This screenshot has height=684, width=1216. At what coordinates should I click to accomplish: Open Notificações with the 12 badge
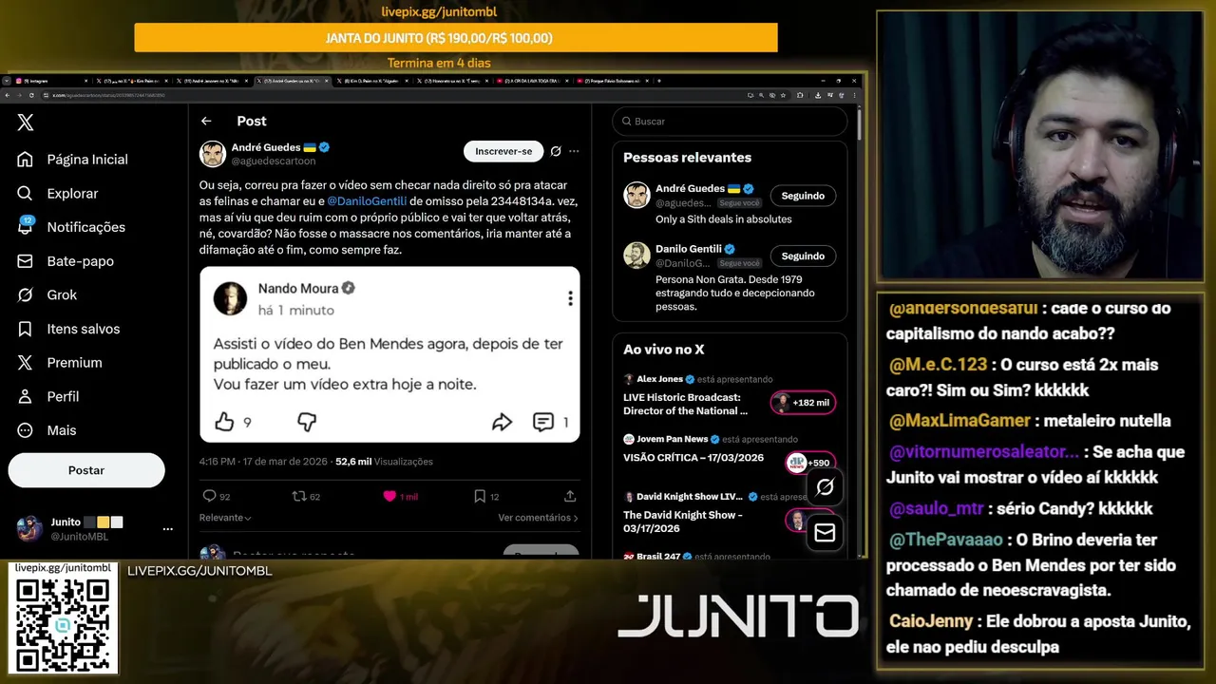click(71, 227)
